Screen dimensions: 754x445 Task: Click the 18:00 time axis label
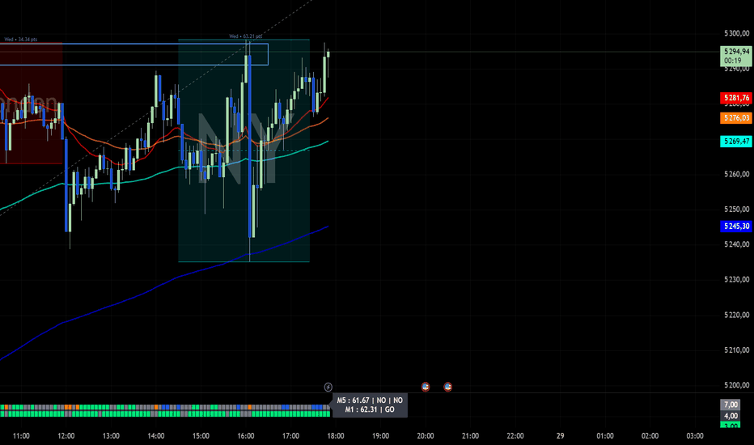pos(336,436)
